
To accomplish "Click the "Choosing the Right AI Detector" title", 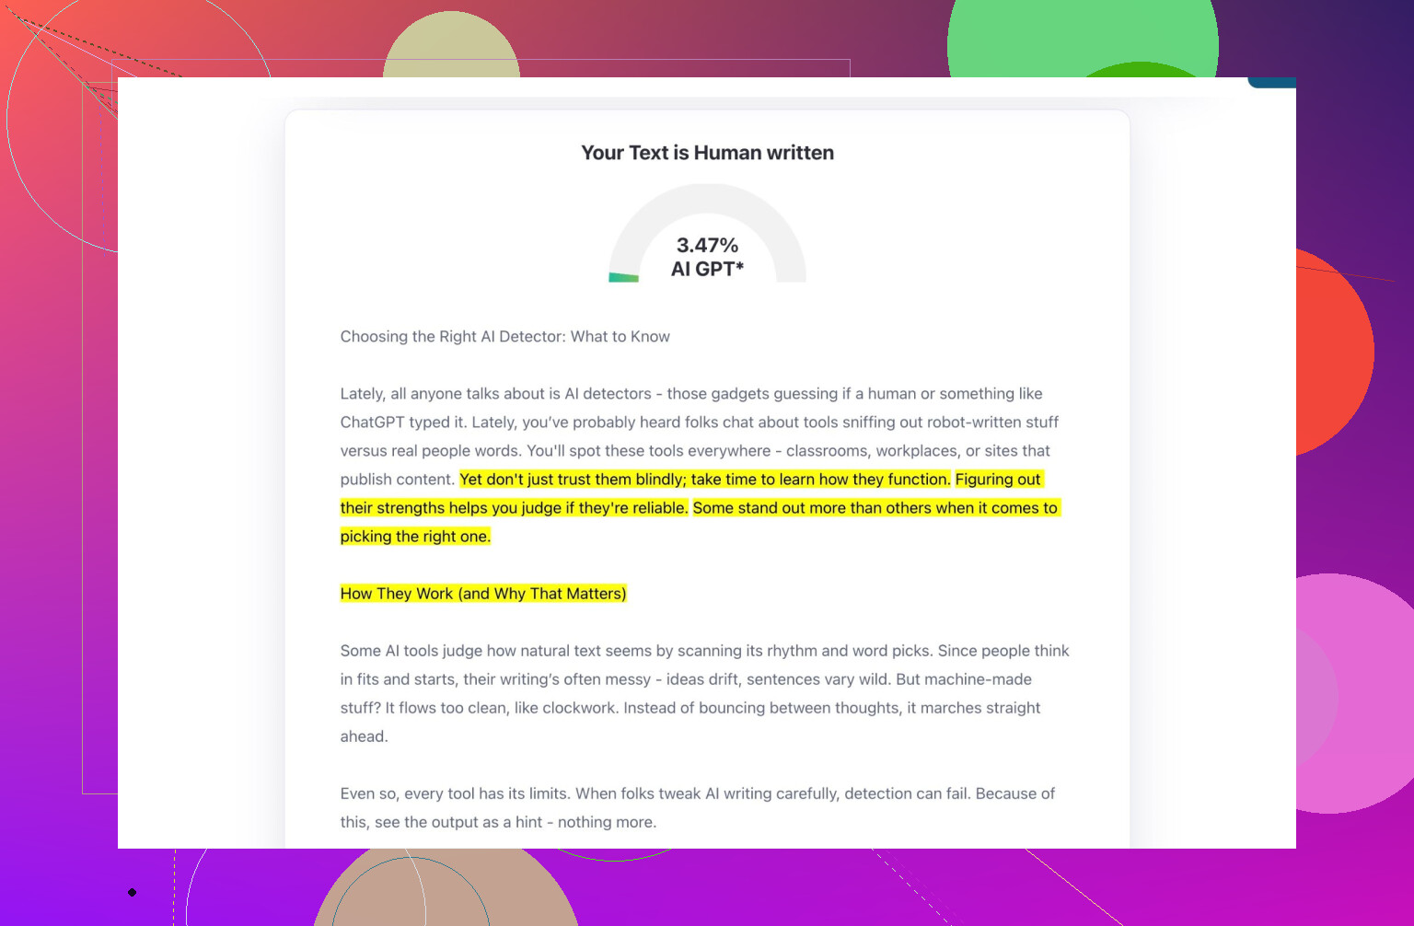I will coord(504,337).
